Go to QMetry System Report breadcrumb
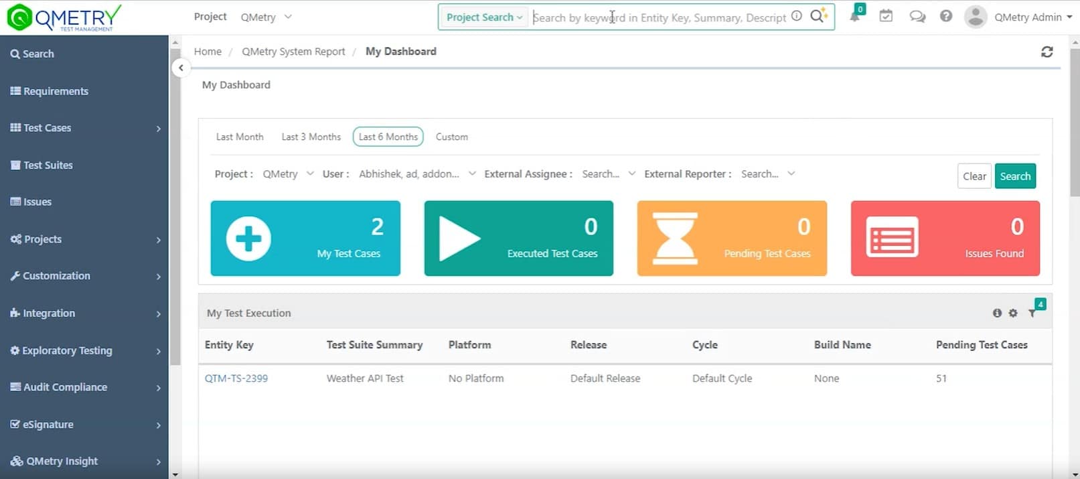 [293, 52]
